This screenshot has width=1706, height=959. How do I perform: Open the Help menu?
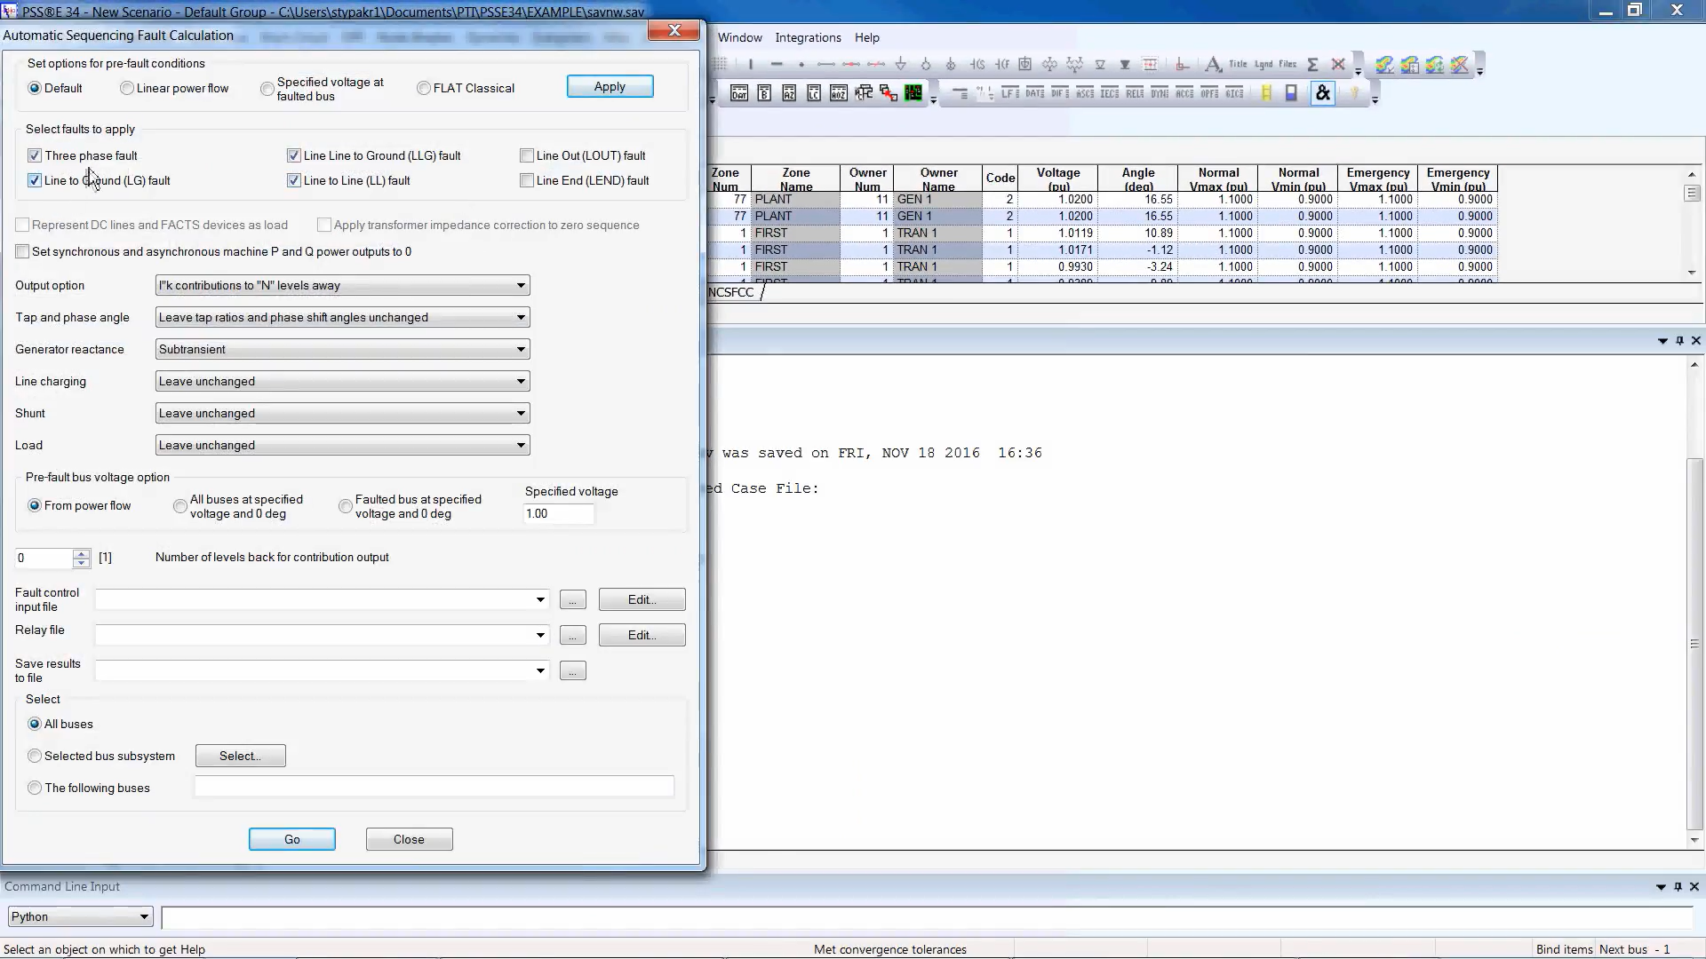pyautogui.click(x=866, y=37)
